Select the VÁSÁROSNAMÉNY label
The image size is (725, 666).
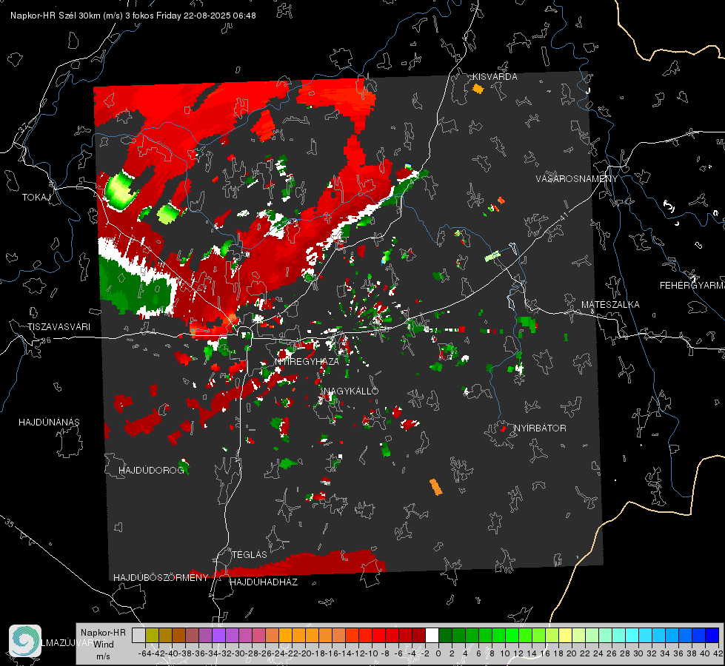pos(577,179)
